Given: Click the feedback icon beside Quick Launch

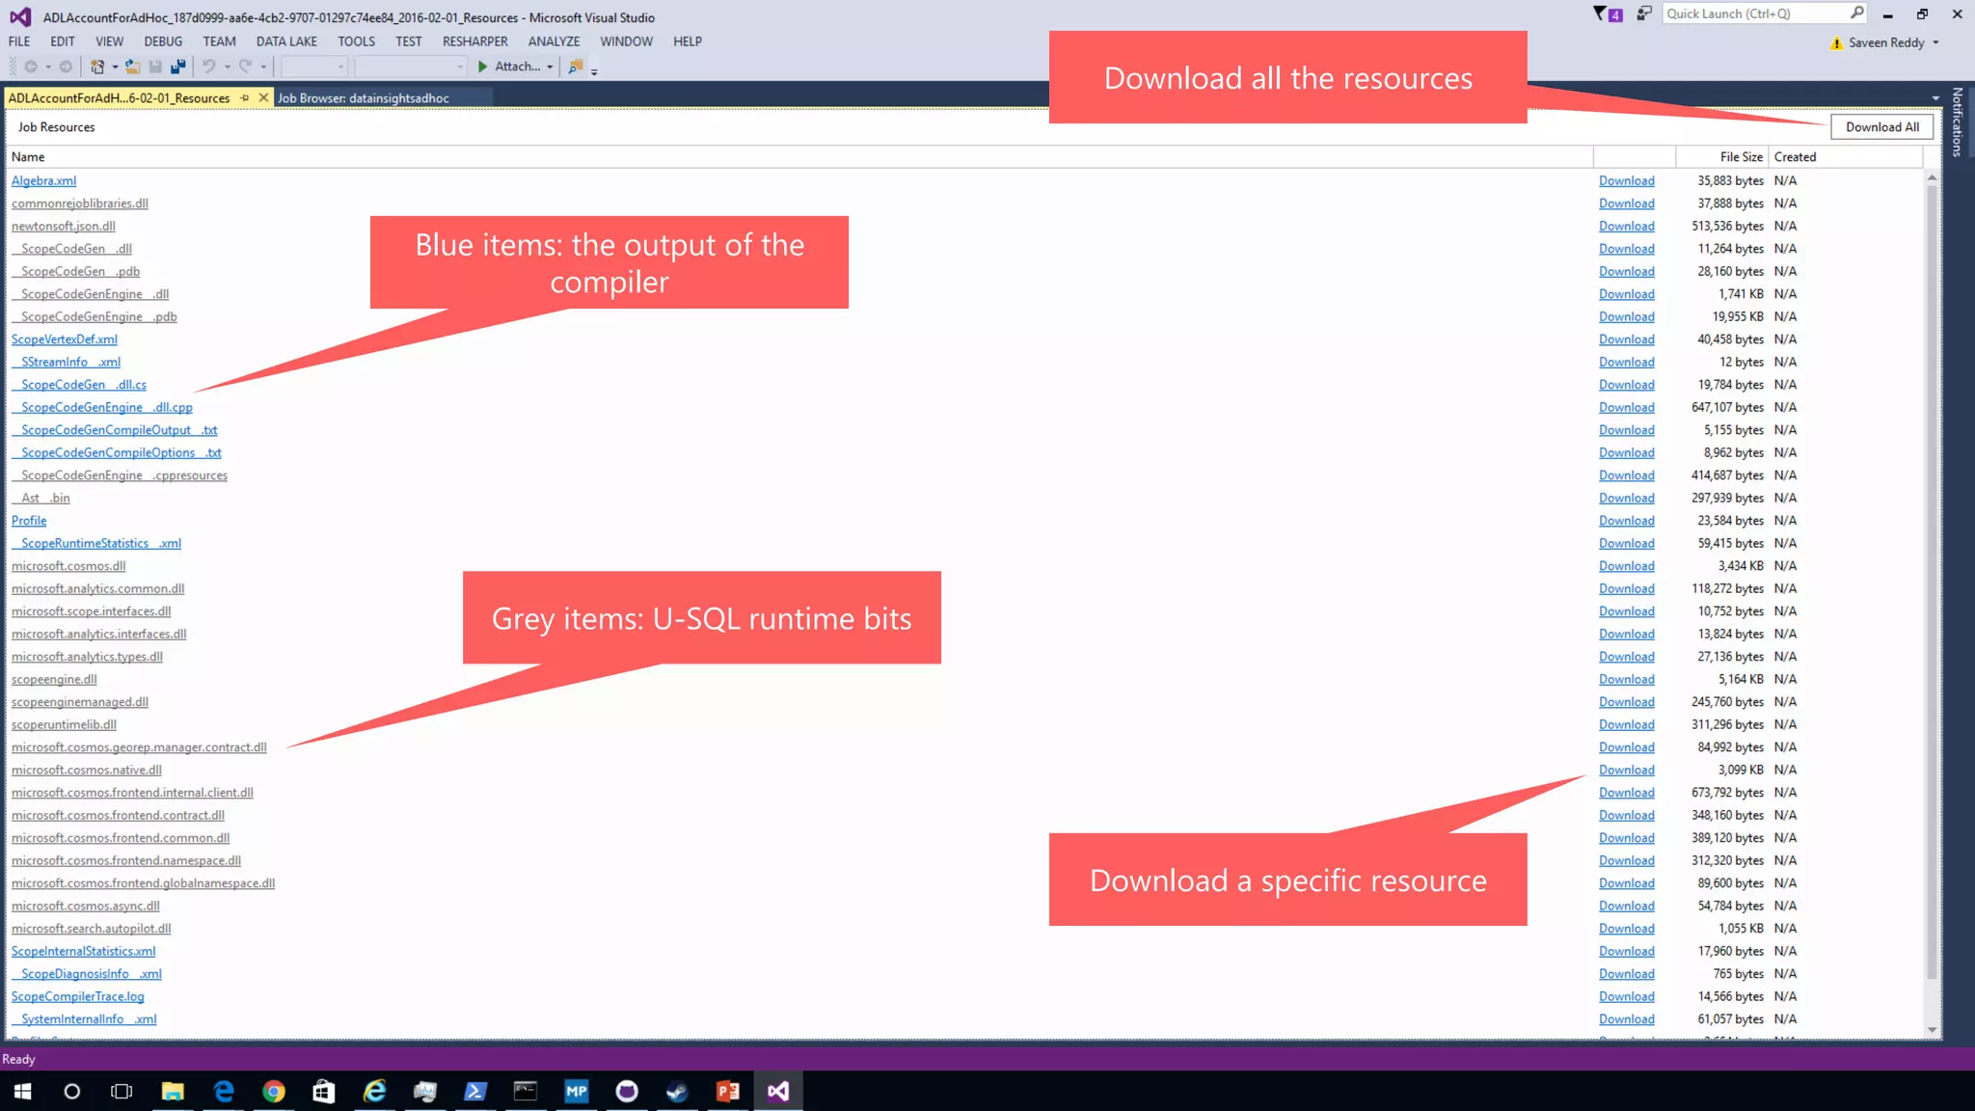Looking at the screenshot, I should (x=1644, y=14).
